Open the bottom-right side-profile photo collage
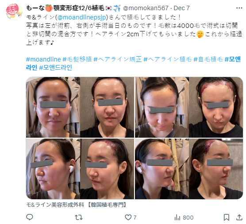Viewport: 246px width, 224px height. [189, 169]
